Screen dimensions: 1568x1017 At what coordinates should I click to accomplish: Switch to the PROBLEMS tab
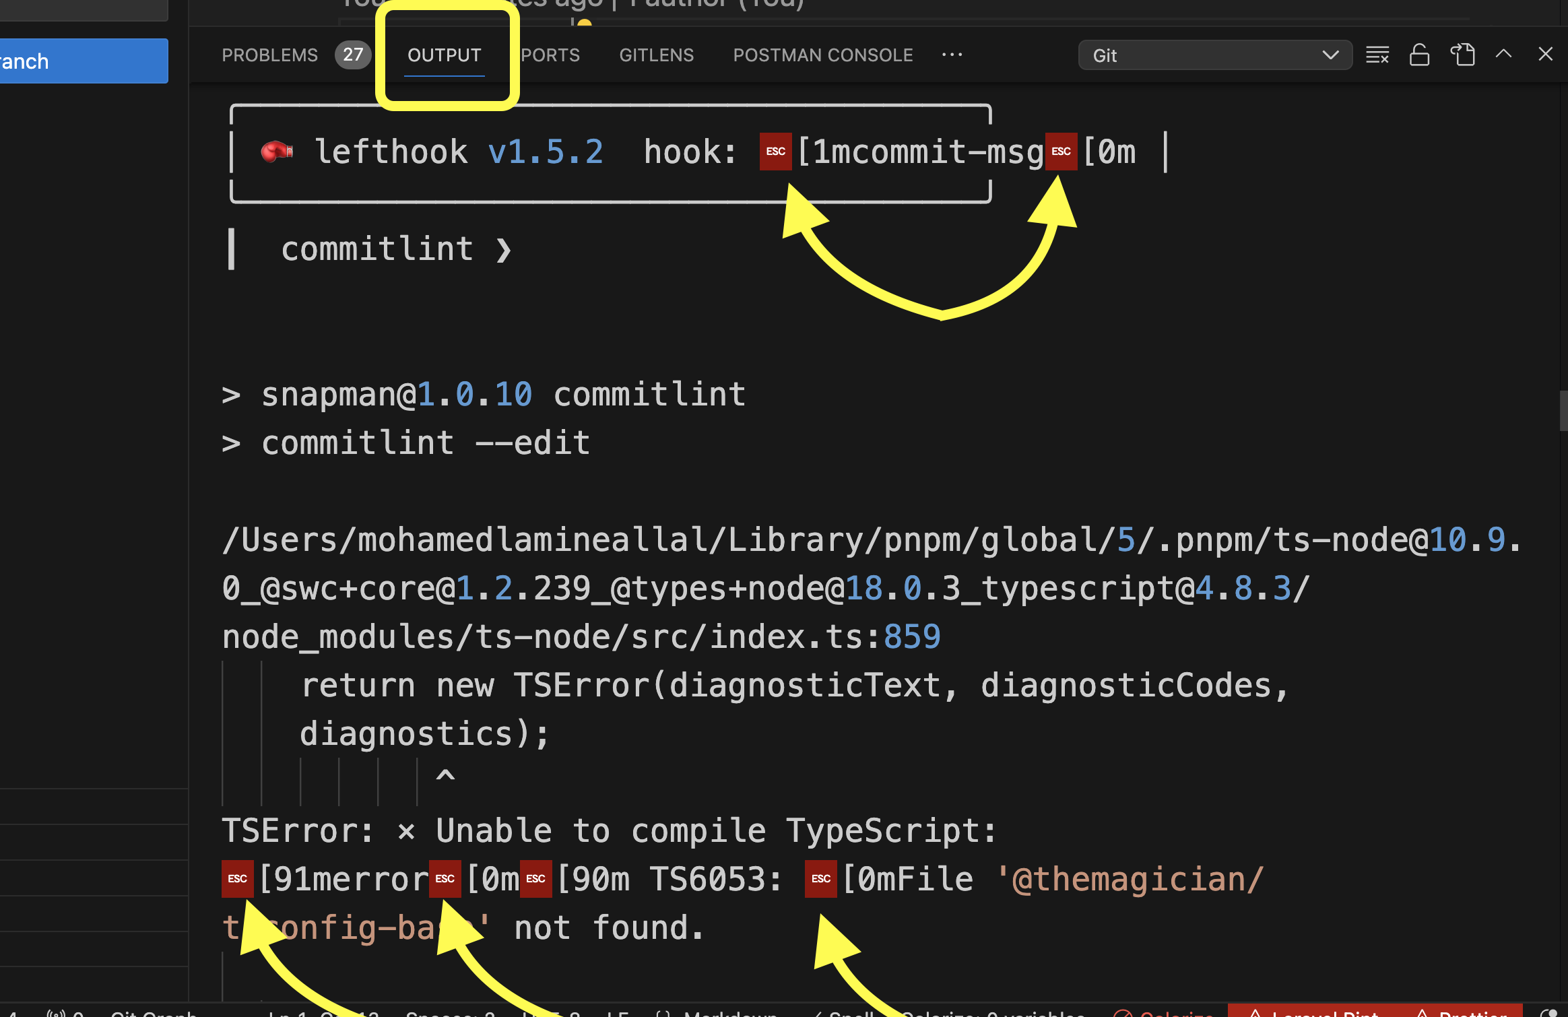[269, 55]
